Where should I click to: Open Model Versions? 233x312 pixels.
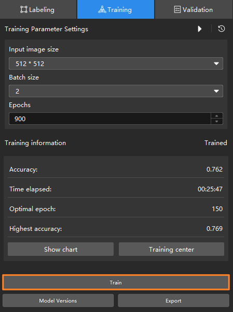pyautogui.click(x=58, y=301)
